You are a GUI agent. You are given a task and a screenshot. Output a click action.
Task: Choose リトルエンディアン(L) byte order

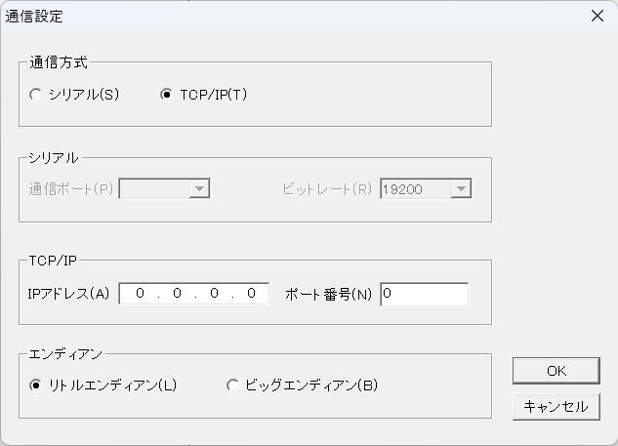point(37,385)
